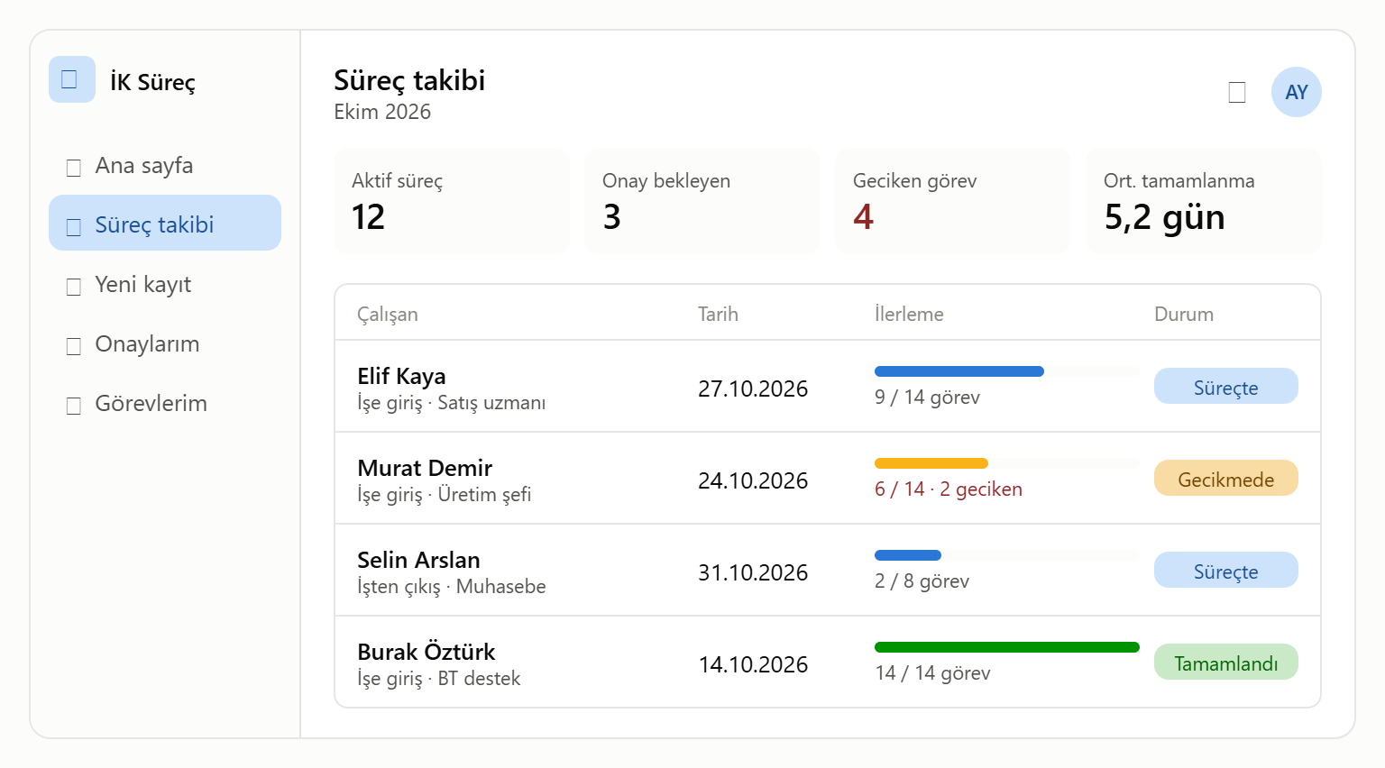Screen dimensions: 1385x768
Task: Click date 27.10.2026
Action: point(753,389)
